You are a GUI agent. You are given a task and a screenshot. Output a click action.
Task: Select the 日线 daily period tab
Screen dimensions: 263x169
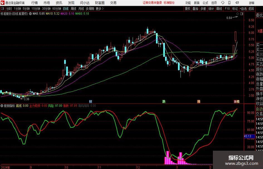pos(66,9)
